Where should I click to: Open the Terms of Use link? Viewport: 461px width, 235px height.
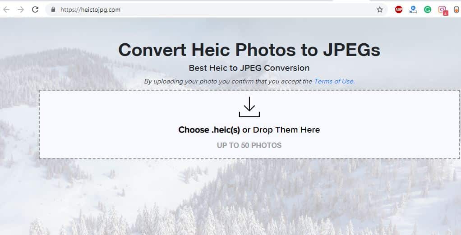334,82
